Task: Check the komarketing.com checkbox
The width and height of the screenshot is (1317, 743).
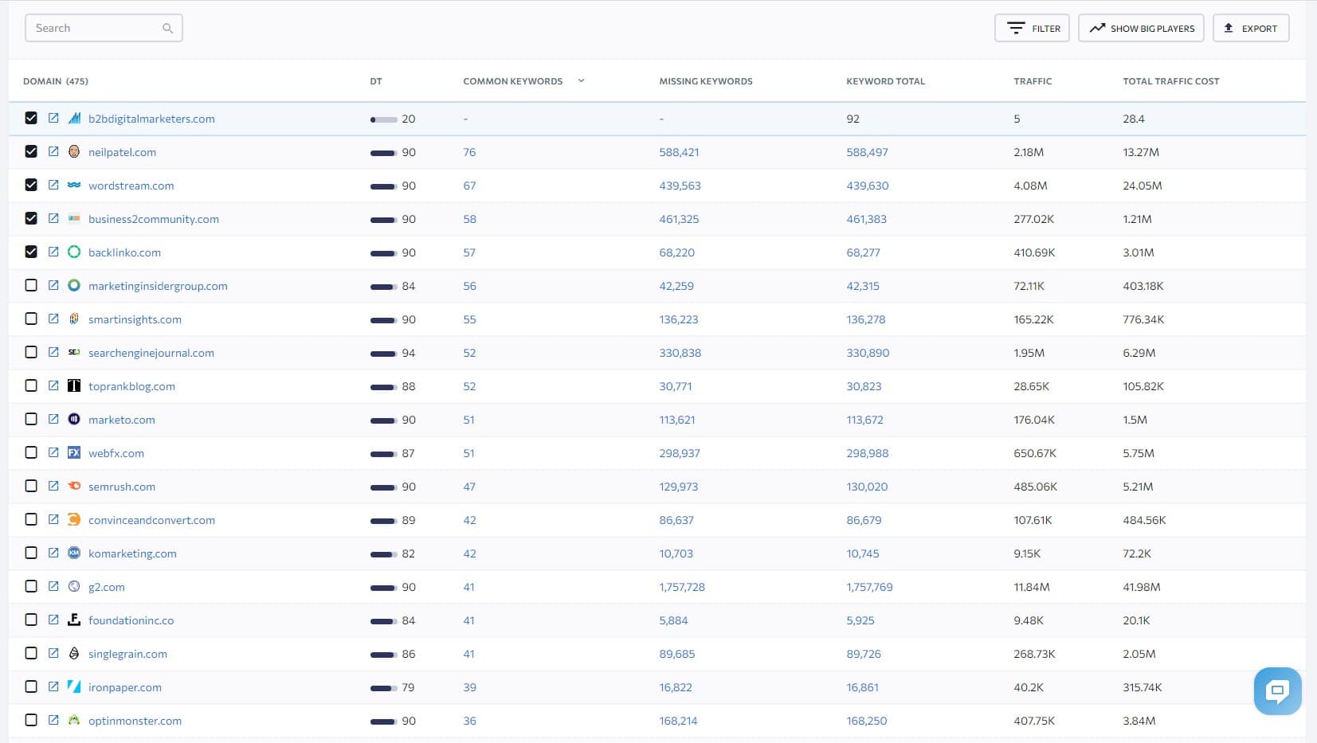Action: pos(31,553)
